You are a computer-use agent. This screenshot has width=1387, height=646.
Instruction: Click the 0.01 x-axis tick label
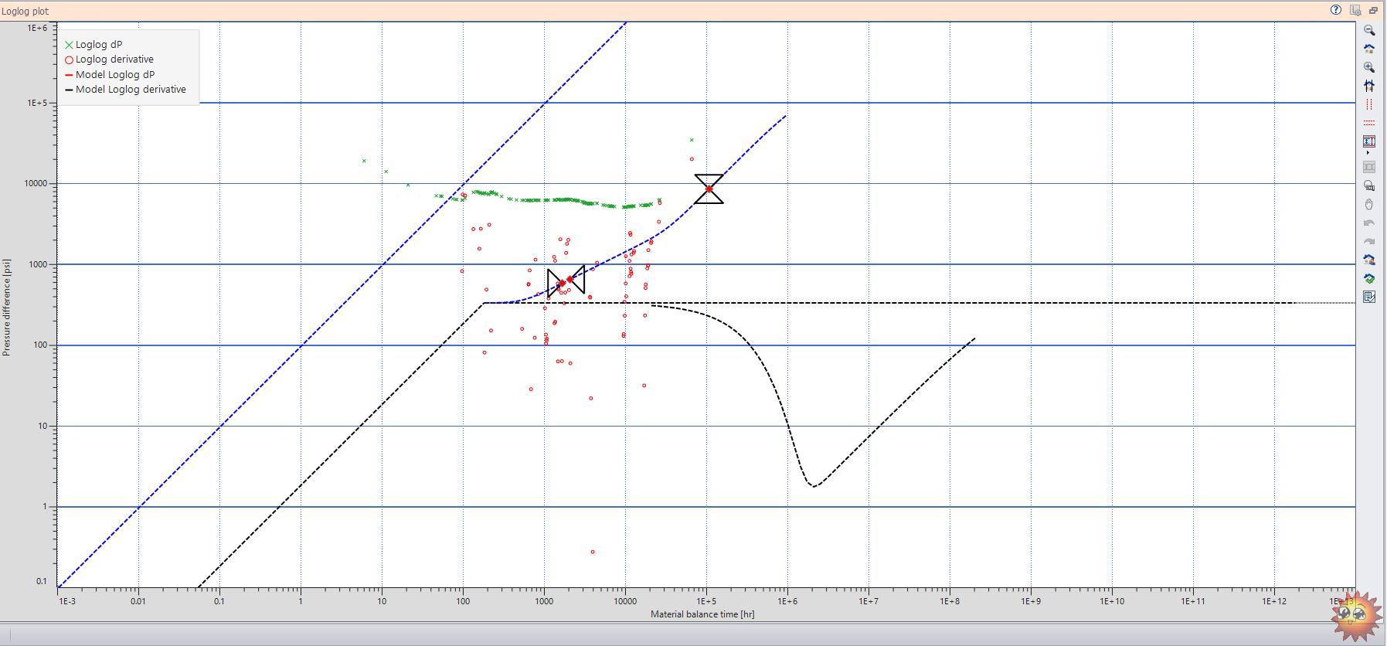click(x=138, y=601)
